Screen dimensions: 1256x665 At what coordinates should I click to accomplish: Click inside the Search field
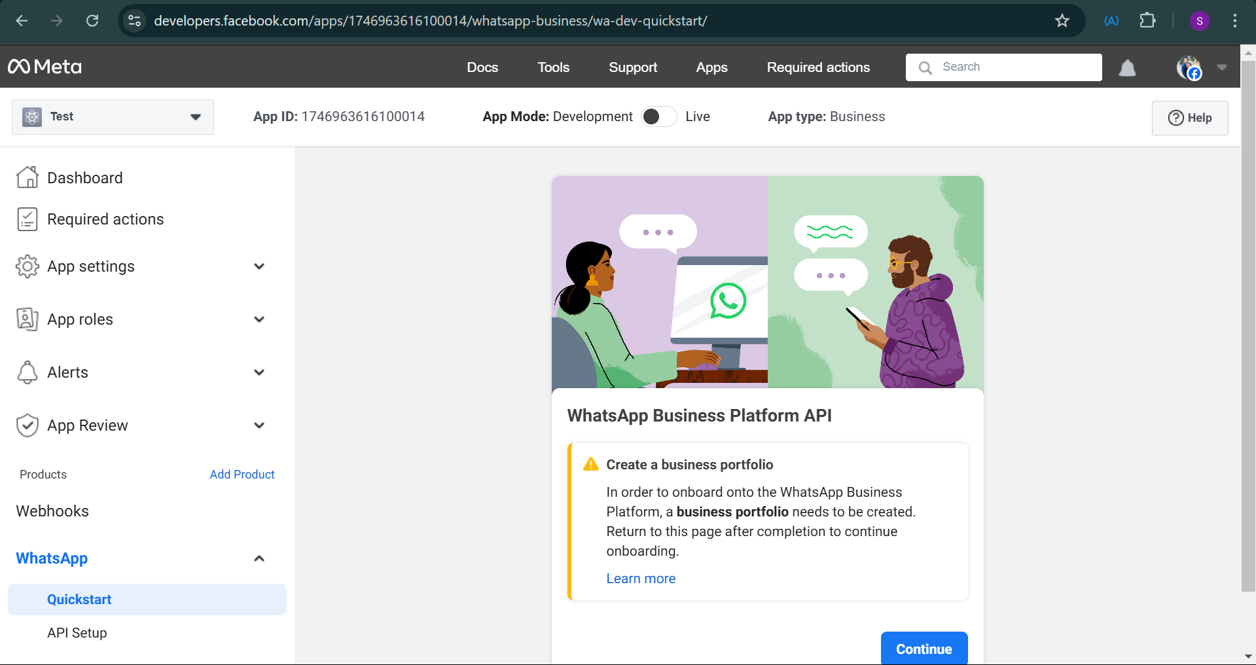(1003, 67)
